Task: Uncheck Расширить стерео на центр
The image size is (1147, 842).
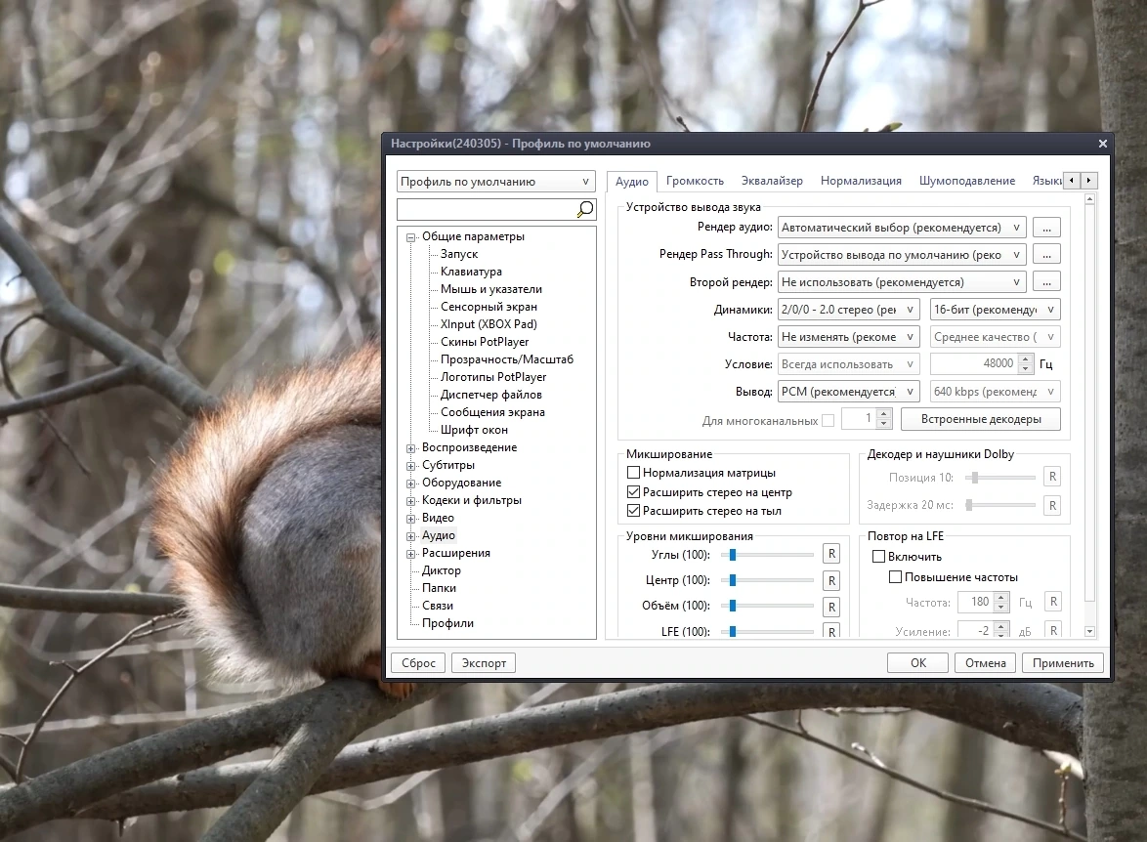Action: click(x=633, y=491)
